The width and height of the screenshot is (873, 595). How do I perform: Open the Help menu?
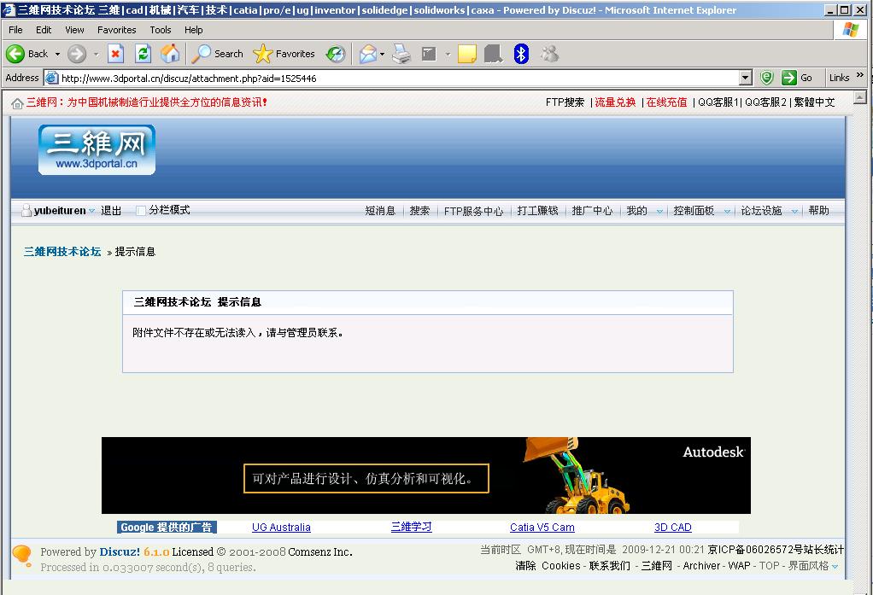[193, 30]
